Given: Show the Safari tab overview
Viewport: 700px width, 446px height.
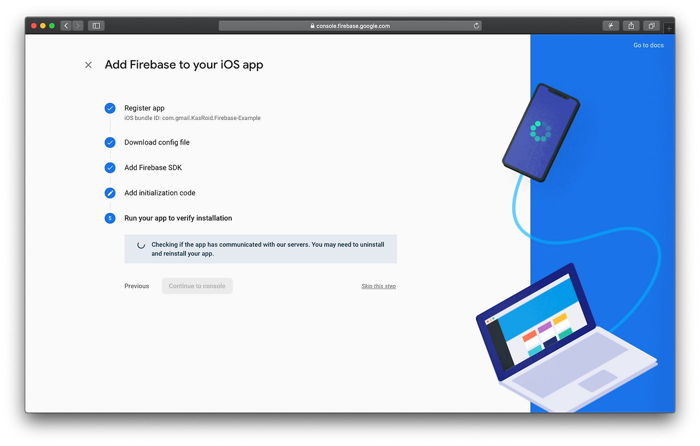Looking at the screenshot, I should click(651, 26).
